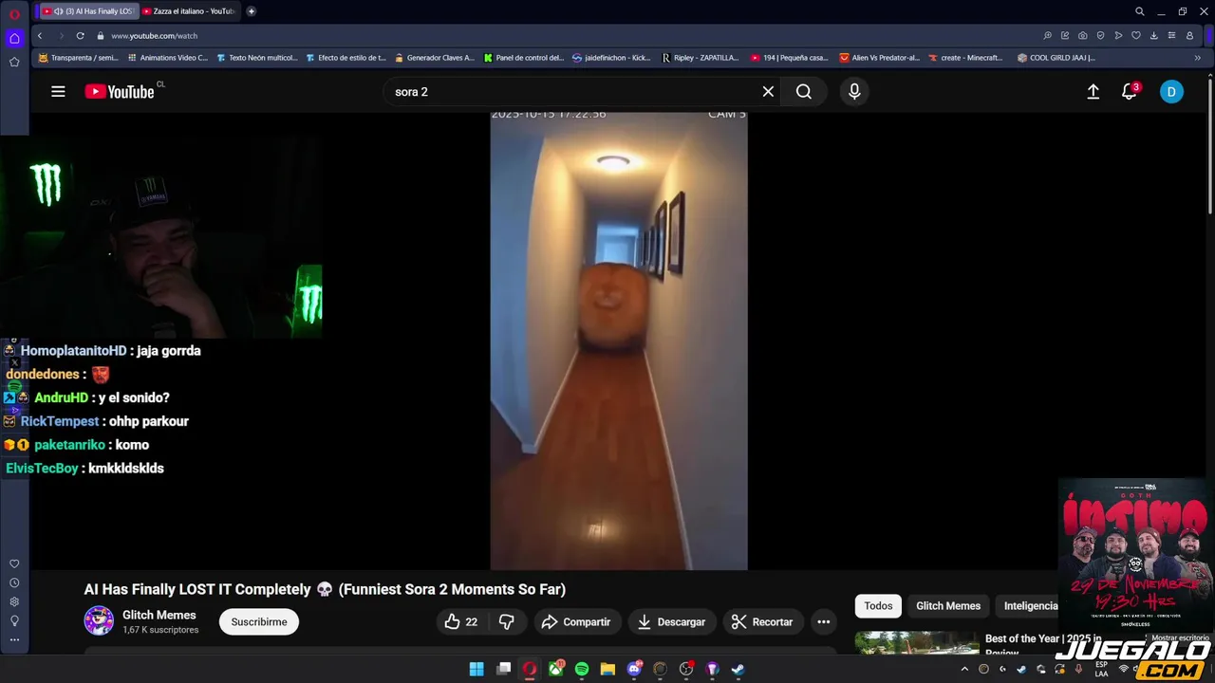Click the Recortar clip button
The width and height of the screenshot is (1215, 683).
click(762, 621)
